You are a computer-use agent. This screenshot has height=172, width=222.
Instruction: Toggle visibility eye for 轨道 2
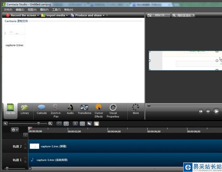click(25, 144)
